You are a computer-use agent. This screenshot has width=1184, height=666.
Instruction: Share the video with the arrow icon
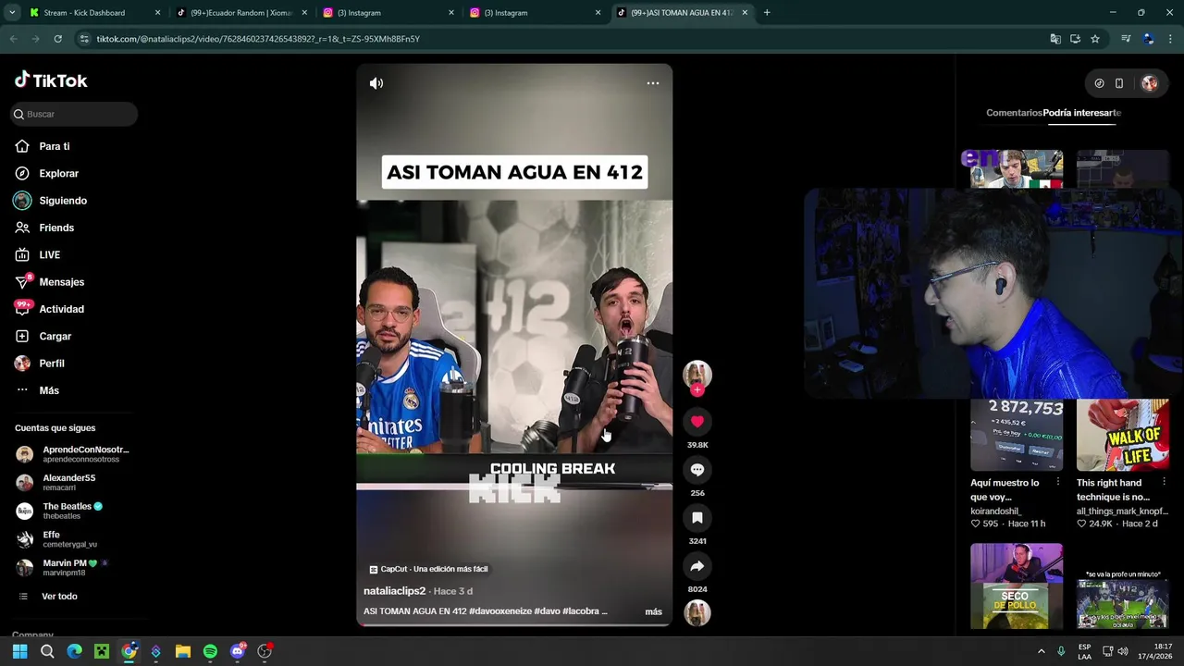coord(697,566)
